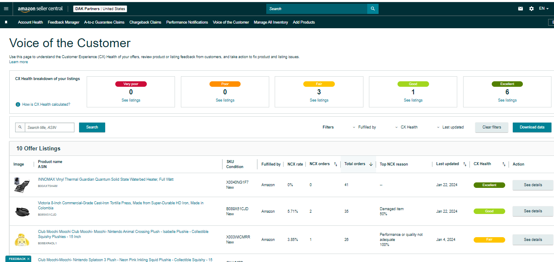554x262 pixels.
Task: Open Manage All Inventory
Action: (271, 22)
